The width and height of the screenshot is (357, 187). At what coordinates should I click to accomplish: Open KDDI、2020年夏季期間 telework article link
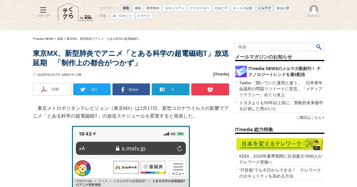click(281, 159)
